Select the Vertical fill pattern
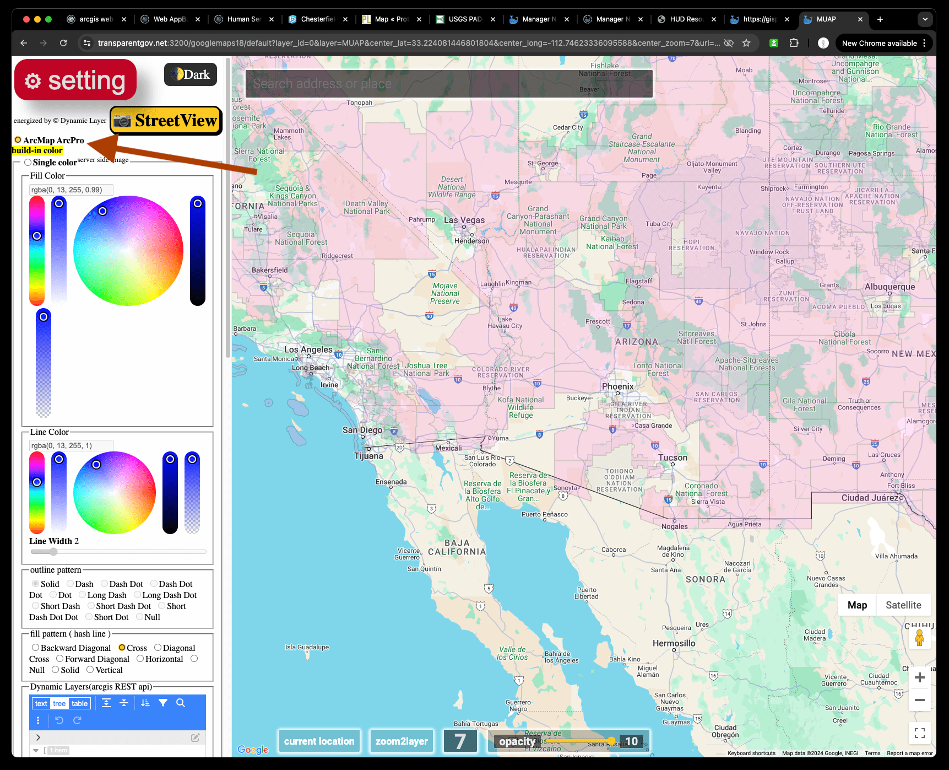This screenshot has width=949, height=770. click(x=90, y=670)
